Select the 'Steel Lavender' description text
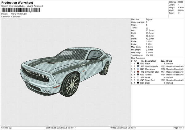 152,66
